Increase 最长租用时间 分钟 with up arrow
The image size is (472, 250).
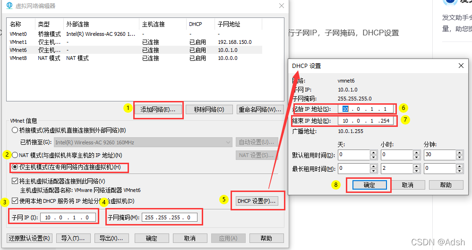click(460, 166)
